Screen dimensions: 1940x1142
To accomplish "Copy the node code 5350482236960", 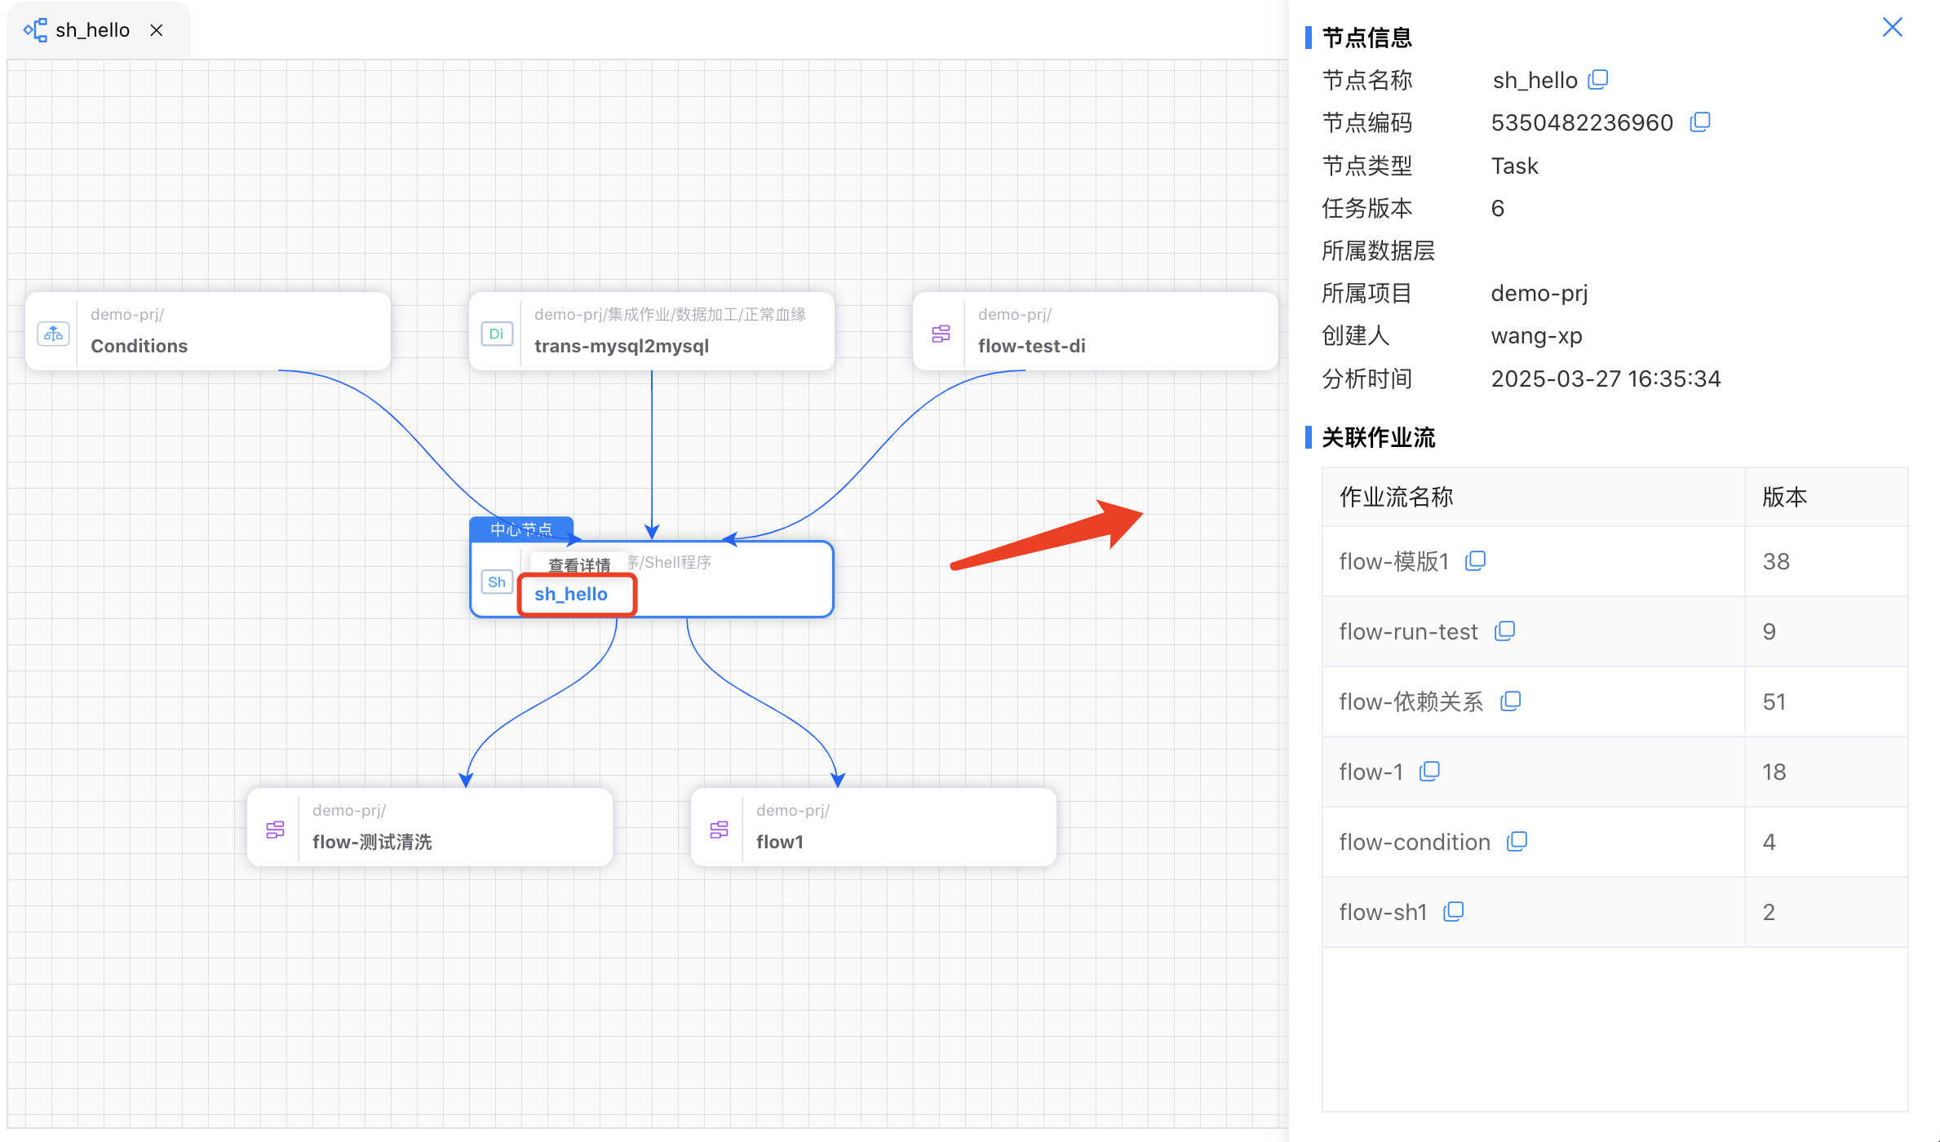I will pos(1700,122).
